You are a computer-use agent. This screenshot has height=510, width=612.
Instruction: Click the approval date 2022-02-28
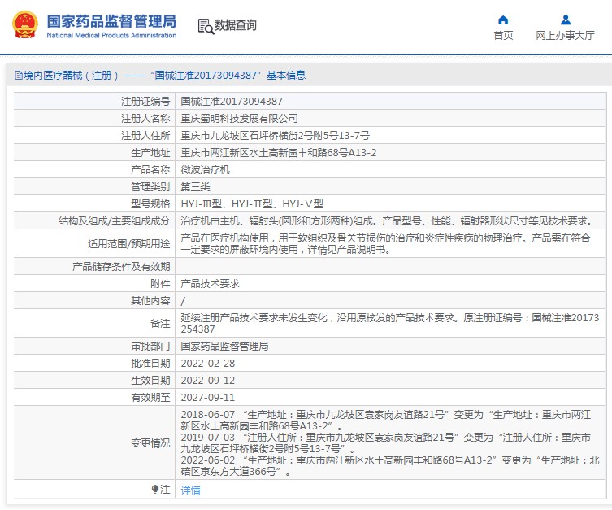click(x=207, y=363)
